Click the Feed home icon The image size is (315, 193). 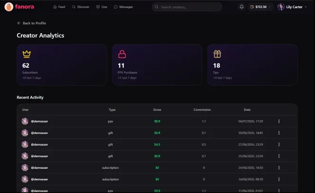tap(55, 7)
